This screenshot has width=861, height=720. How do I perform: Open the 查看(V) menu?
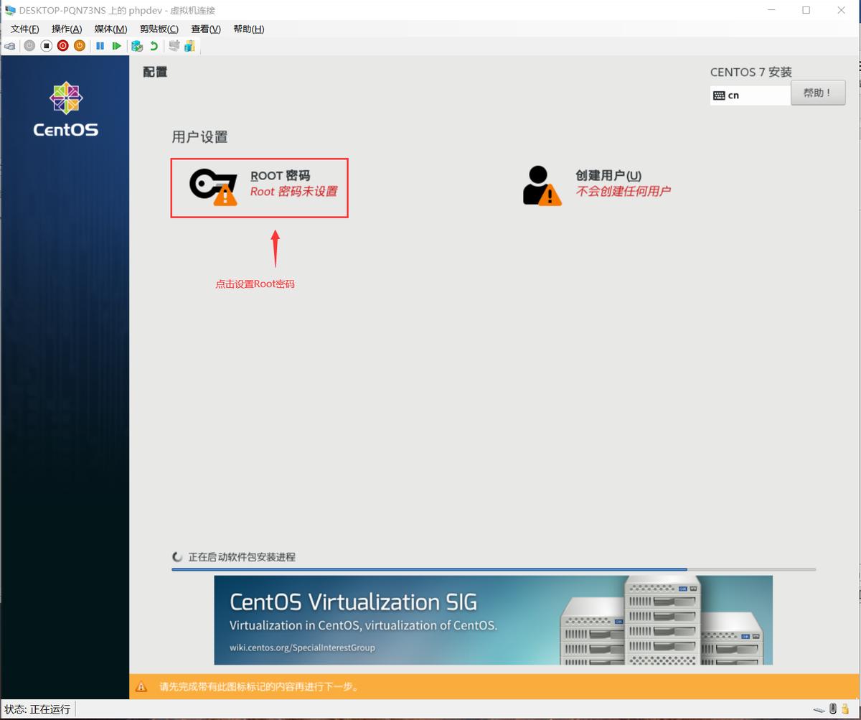coord(206,29)
